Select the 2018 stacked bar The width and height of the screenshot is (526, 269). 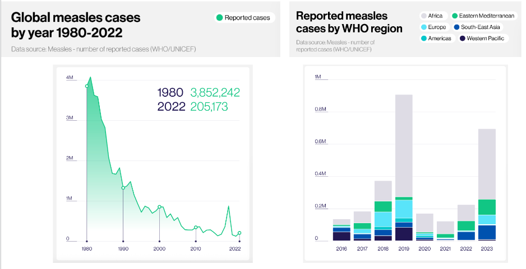(383, 210)
